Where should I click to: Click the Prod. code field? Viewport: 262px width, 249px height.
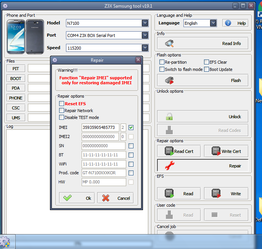(x=104, y=173)
